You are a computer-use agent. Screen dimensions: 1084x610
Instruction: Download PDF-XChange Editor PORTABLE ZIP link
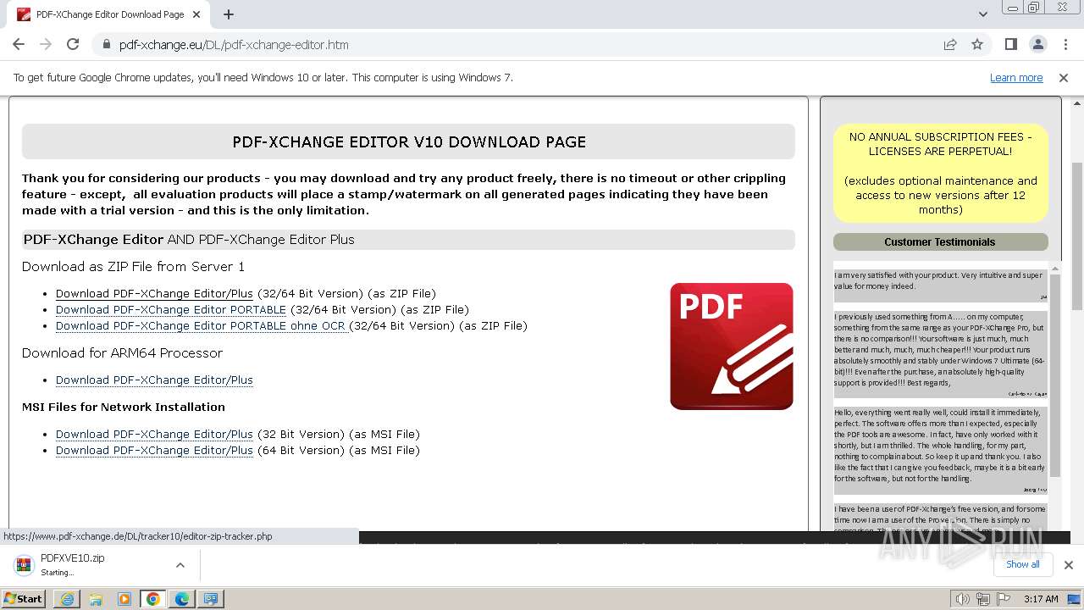click(x=171, y=309)
